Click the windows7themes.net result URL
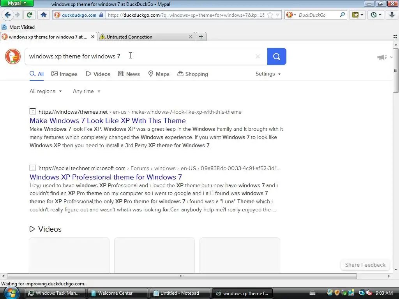 point(140,112)
